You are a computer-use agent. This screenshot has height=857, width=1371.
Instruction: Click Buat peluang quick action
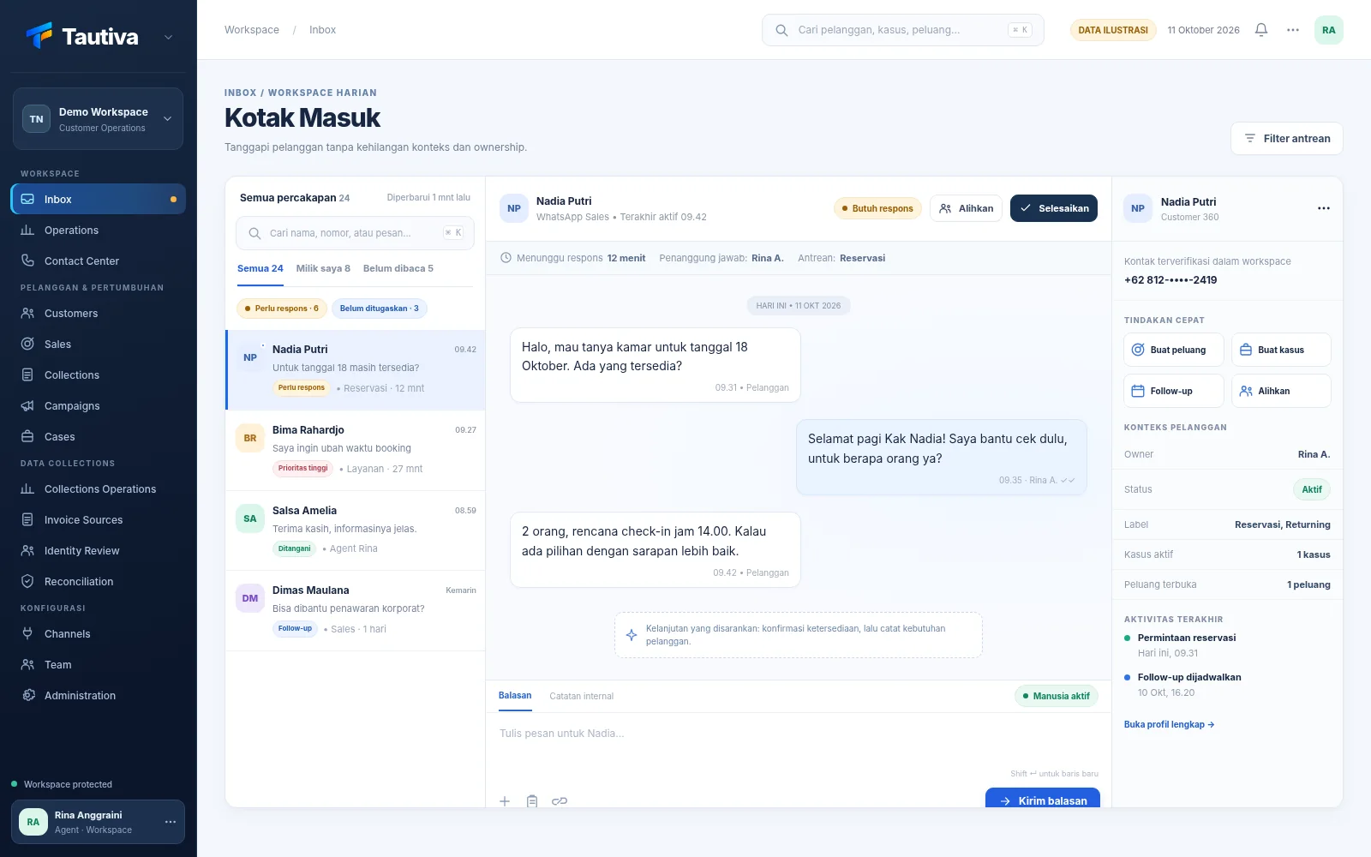(1174, 350)
